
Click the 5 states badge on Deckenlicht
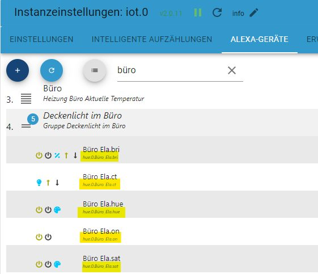(33, 119)
